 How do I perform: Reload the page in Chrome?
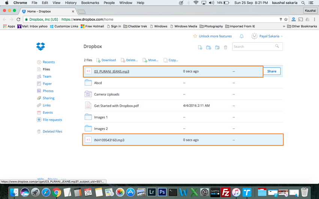(x=18, y=19)
